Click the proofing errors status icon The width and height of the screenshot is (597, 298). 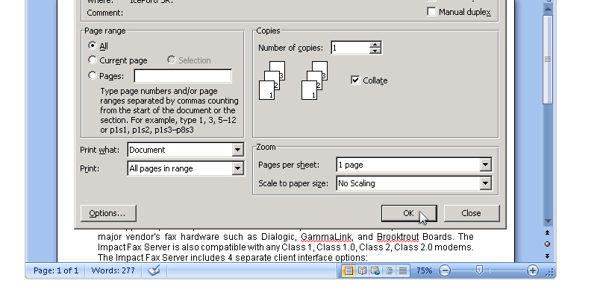[x=154, y=271]
